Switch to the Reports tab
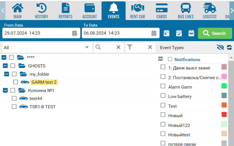Screen dimensions: 234x146 (66, 11)
